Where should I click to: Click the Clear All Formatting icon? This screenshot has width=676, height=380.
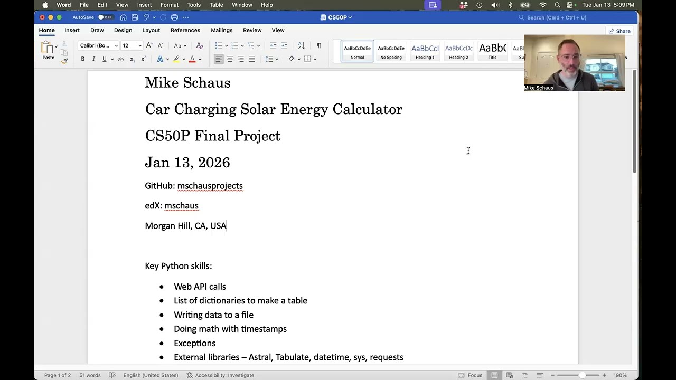coord(199,45)
